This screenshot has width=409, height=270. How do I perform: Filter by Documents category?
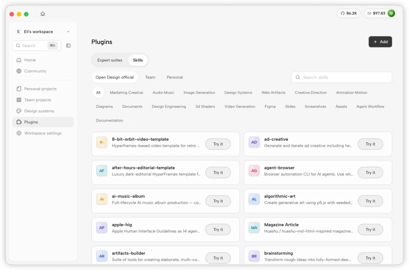[x=132, y=107]
